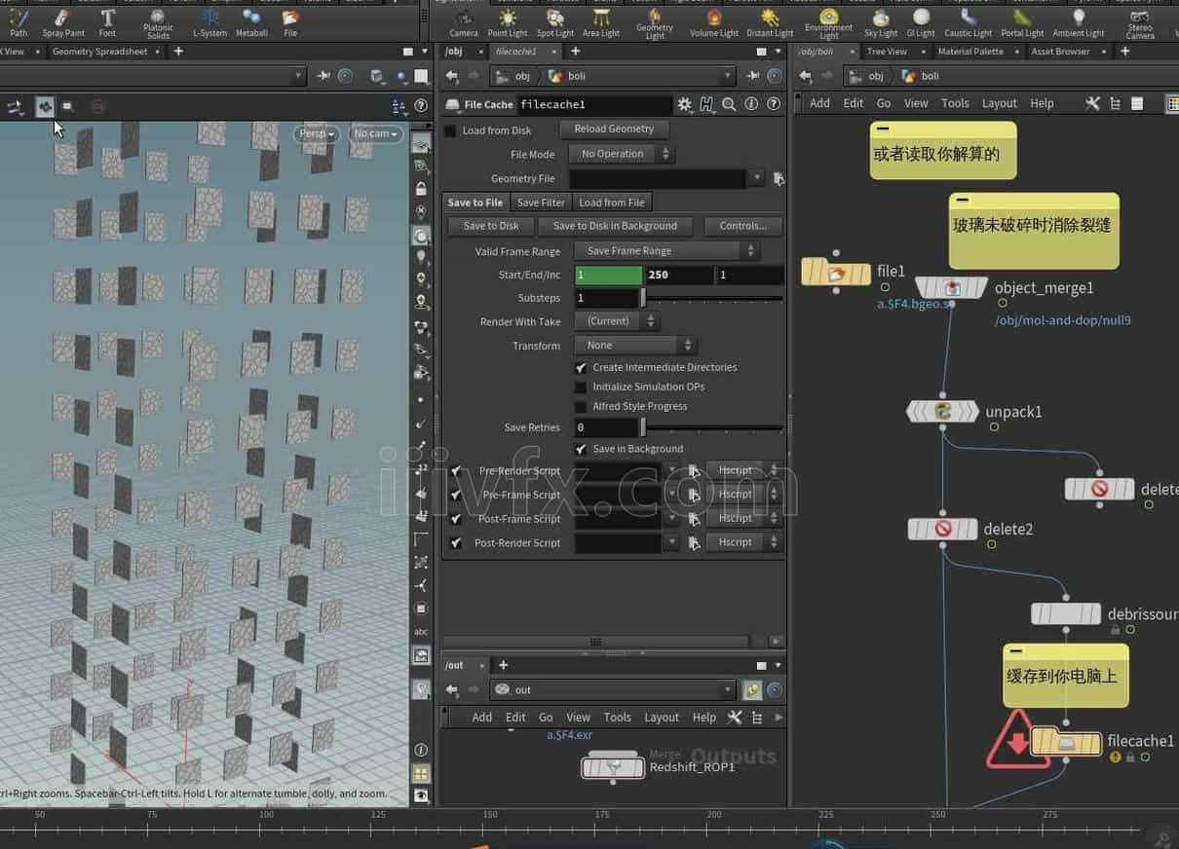Add a Caustic Light from the shelf
Image resolution: width=1179 pixels, height=849 pixels.
pyautogui.click(x=969, y=22)
